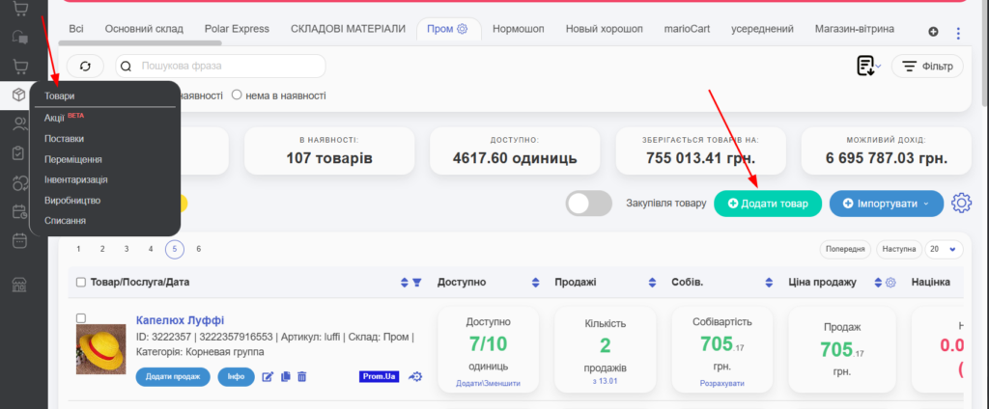The image size is (989, 409).
Task: Sort by the Доступно column arrows
Action: [535, 282]
